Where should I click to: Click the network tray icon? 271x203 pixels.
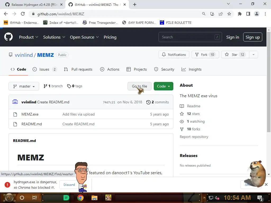tap(211, 198)
